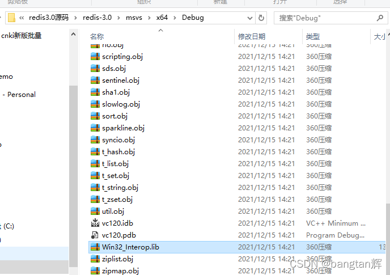Expand the chevron after redis-3.0 breadcrumb

(118, 18)
